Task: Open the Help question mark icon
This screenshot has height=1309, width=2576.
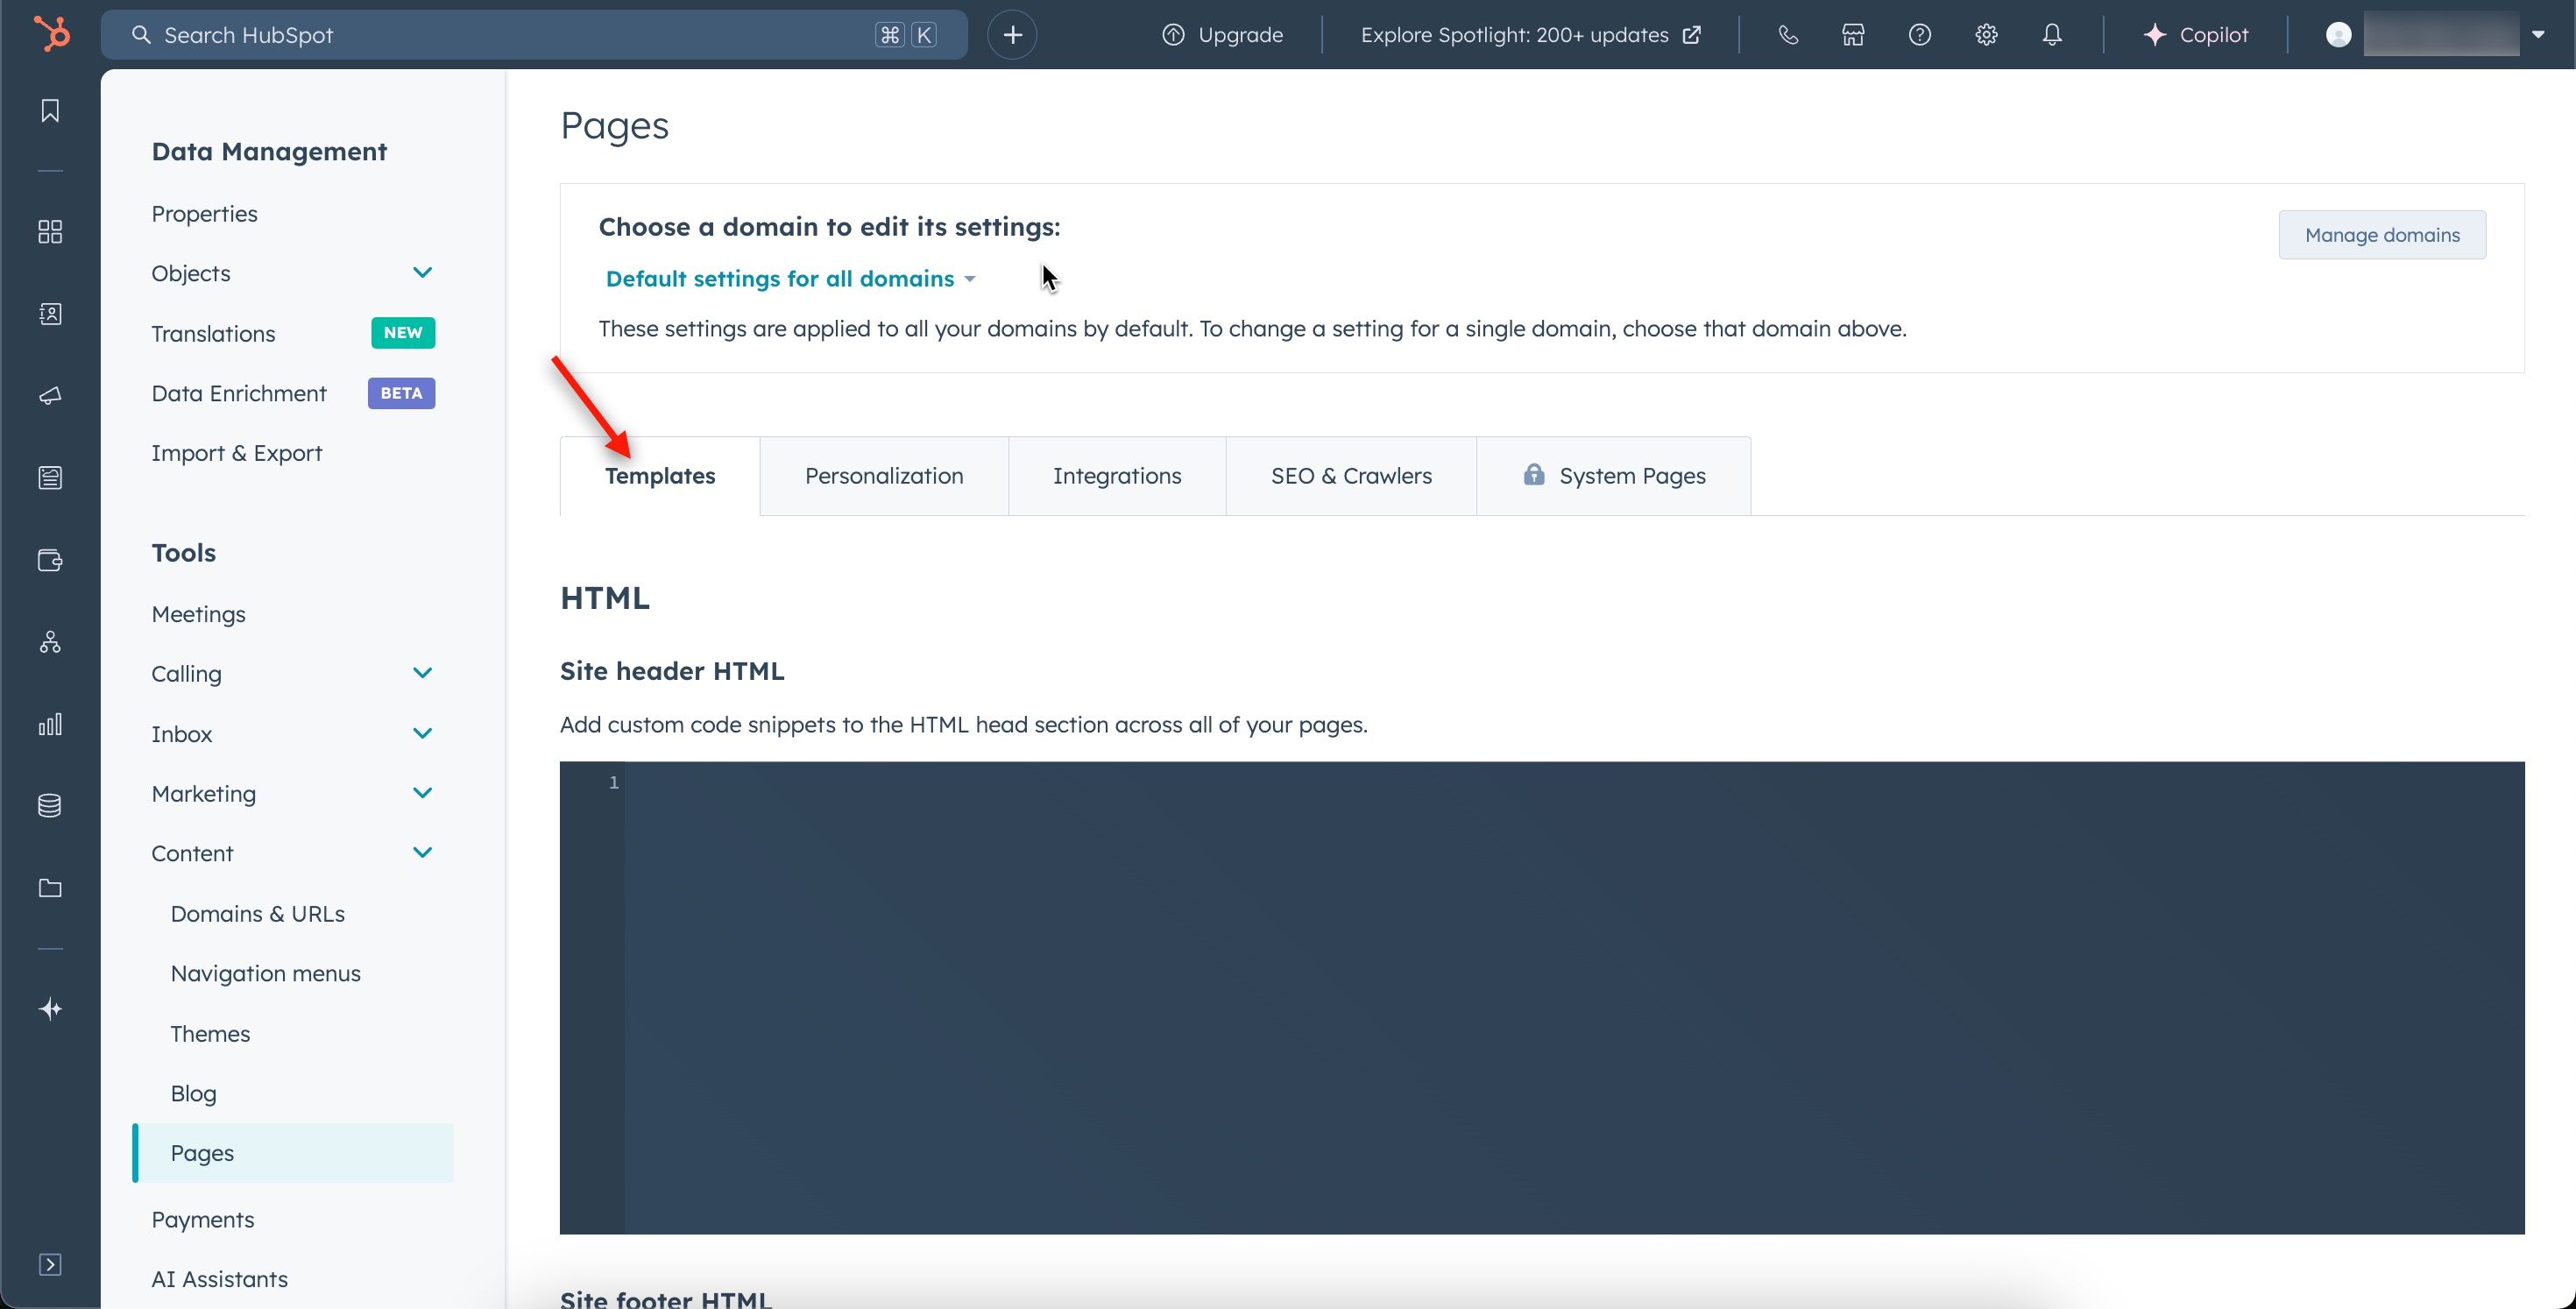Action: click(1919, 35)
